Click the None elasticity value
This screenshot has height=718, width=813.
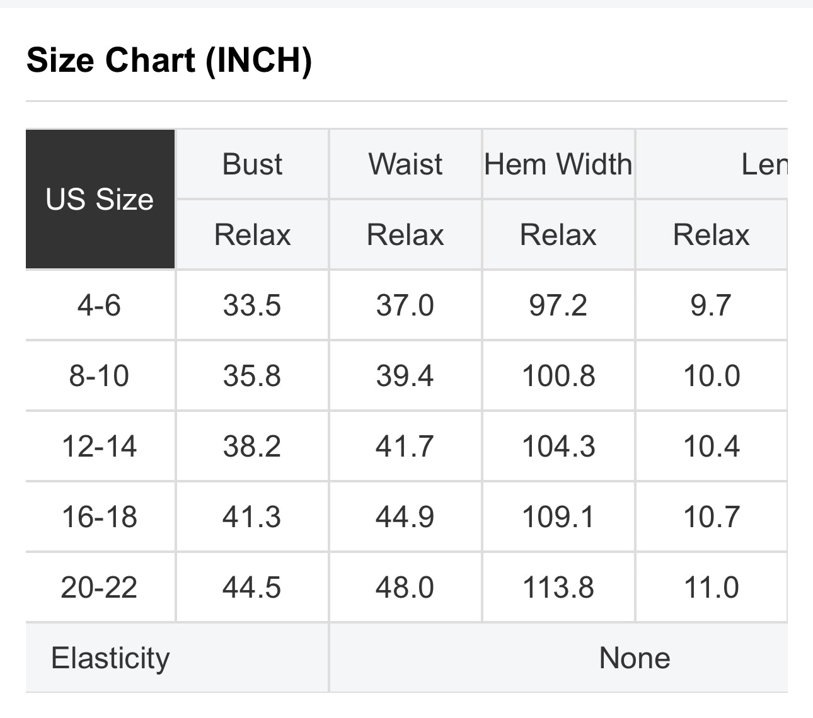point(635,658)
